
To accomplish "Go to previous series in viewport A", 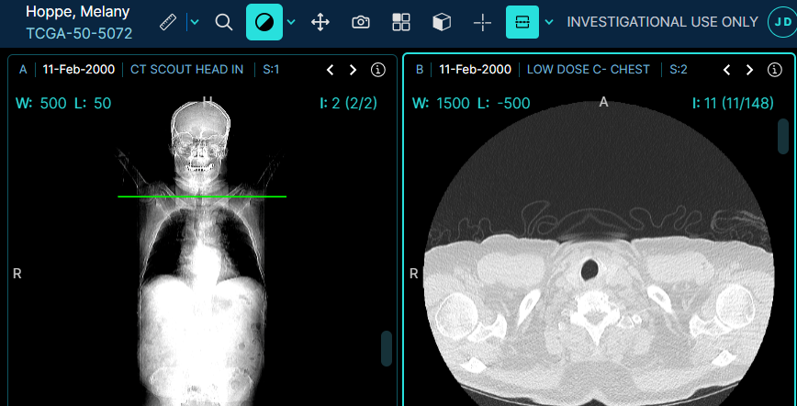I will click(330, 70).
